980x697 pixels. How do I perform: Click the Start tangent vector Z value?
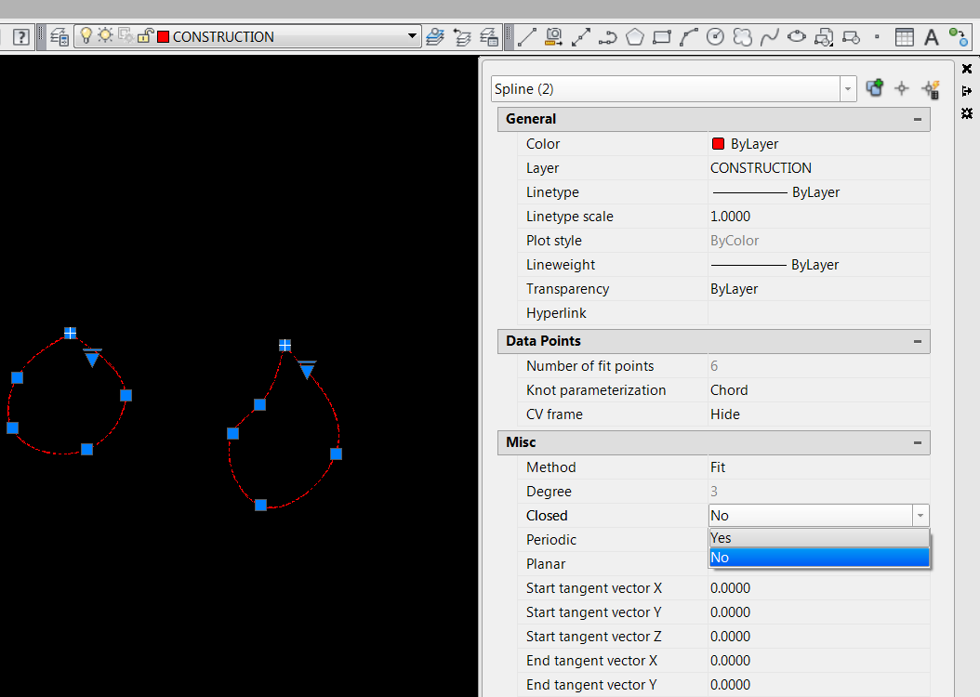[x=819, y=637]
